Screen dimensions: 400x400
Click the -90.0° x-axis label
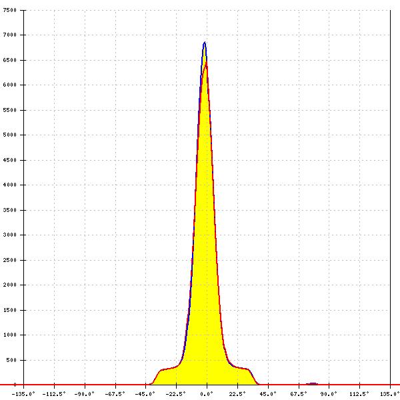tap(85, 394)
